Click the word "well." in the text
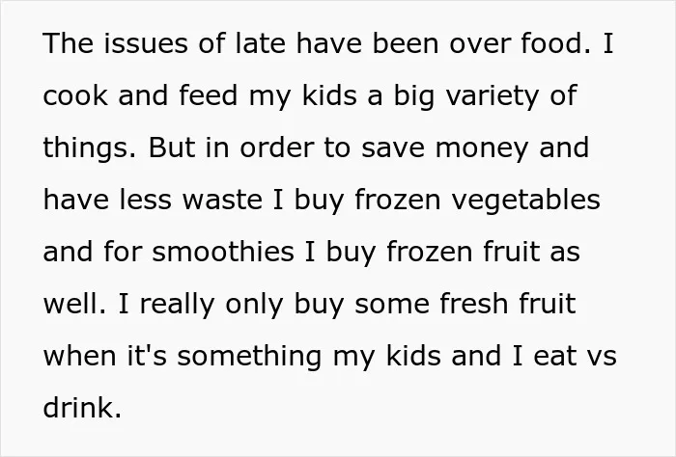676x457 pixels. tap(74, 304)
